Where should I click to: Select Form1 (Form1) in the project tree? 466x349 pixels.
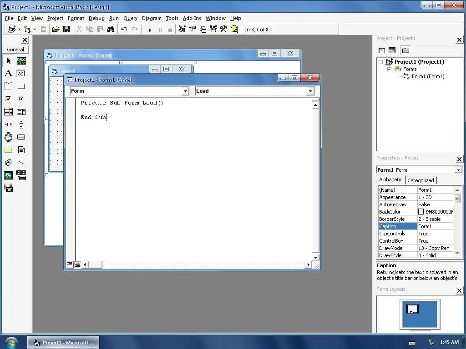(428, 76)
